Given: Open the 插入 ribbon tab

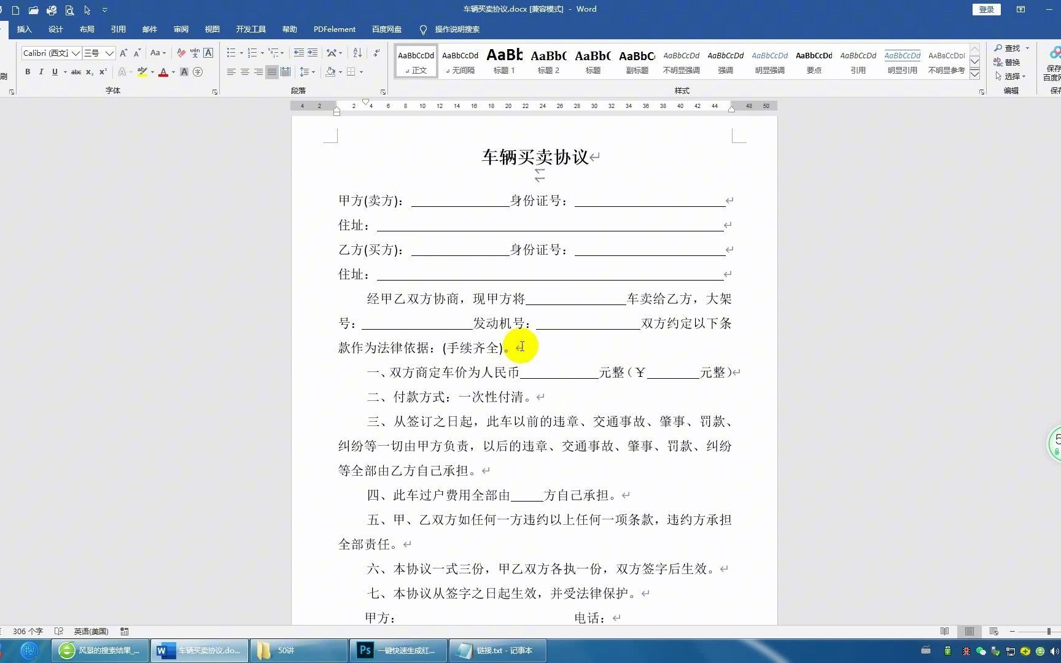Looking at the screenshot, I should point(24,29).
